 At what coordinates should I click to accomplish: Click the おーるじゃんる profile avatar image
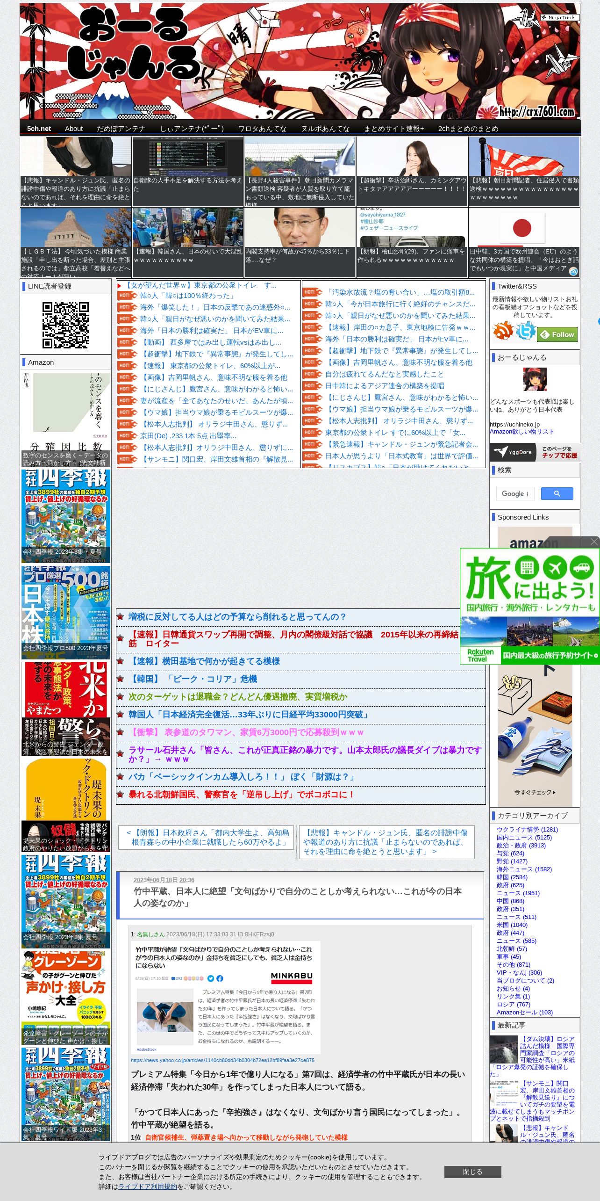[x=535, y=379]
